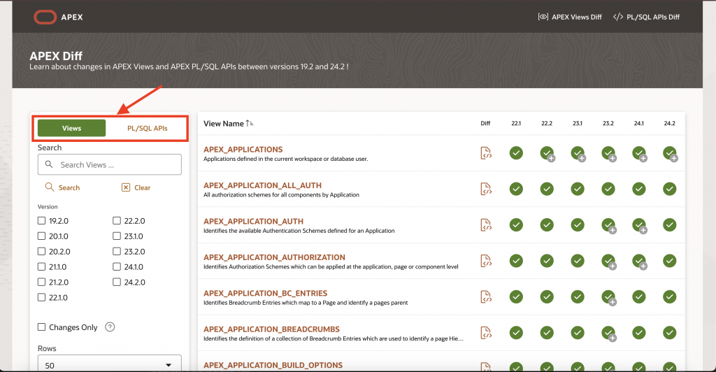Click the 24.2 column header
Screen dimensions: 716x372
(x=669, y=123)
